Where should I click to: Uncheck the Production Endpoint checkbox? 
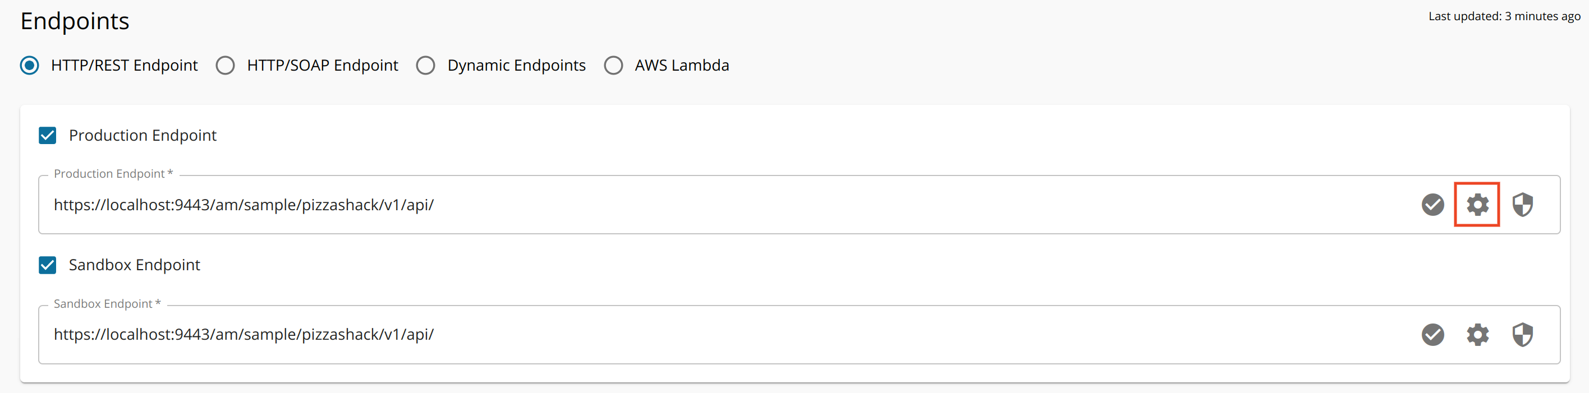coord(48,136)
